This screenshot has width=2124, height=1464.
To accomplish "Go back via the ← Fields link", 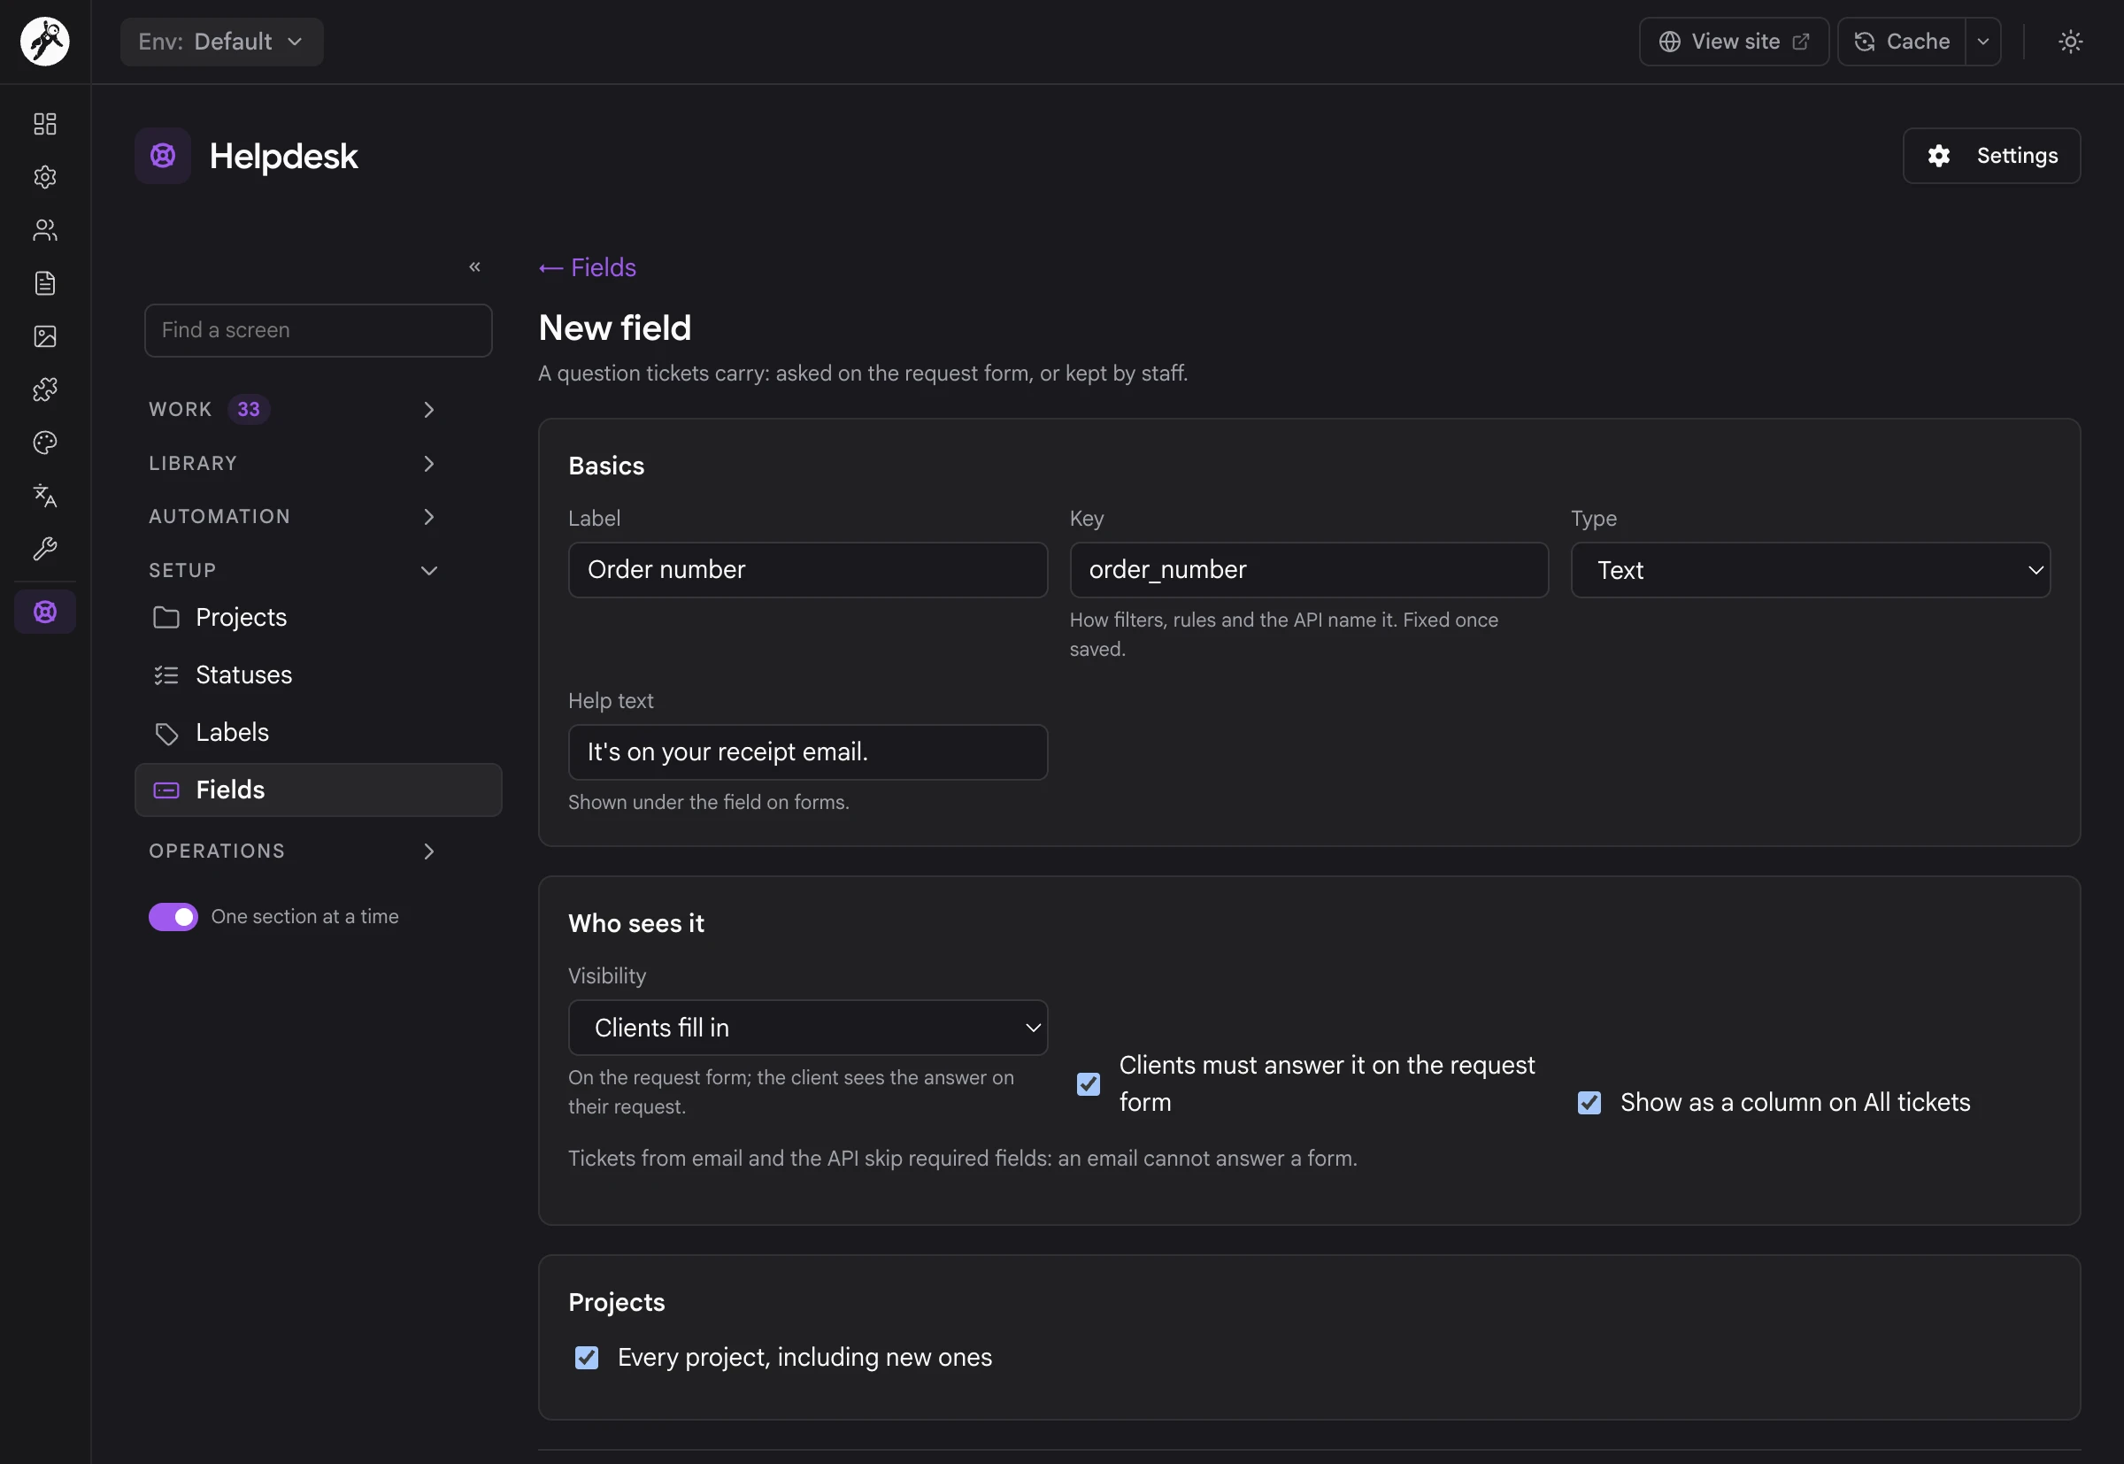I will [587, 268].
